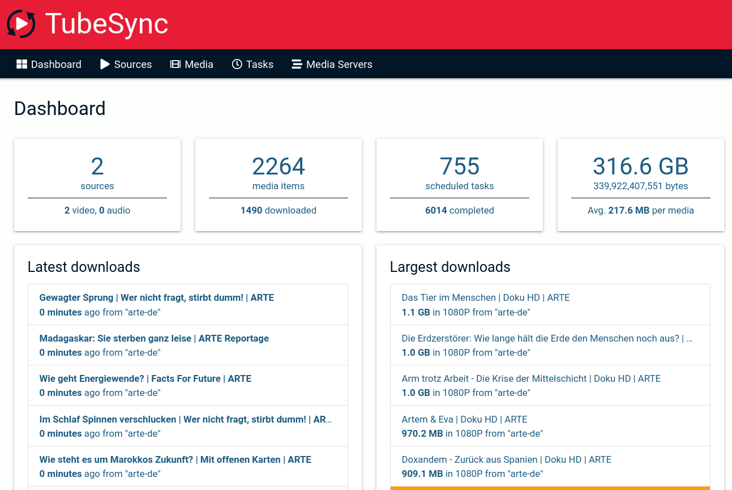Image resolution: width=732 pixels, height=490 pixels.
Task: Click the 'Latest downloads' heading
Action: point(84,267)
